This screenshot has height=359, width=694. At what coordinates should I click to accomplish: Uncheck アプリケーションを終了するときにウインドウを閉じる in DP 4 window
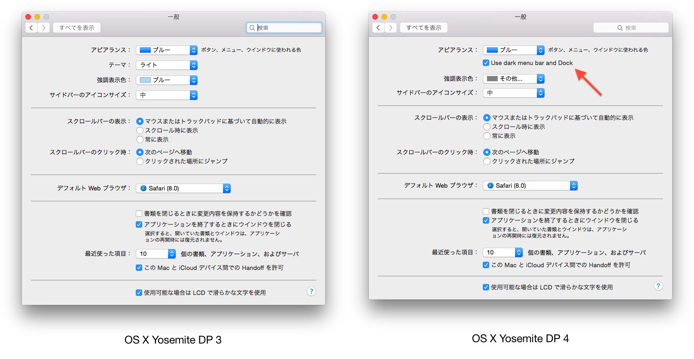(x=486, y=220)
